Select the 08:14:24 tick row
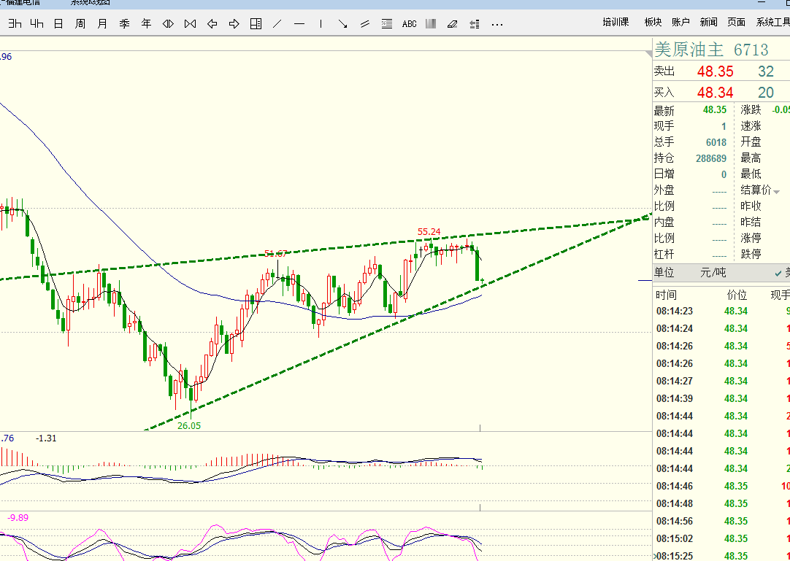This screenshot has width=790, height=561. [721, 328]
